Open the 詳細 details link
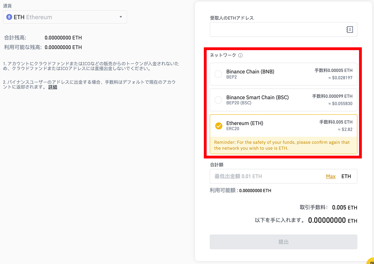The height and width of the screenshot is (264, 374). click(x=53, y=87)
